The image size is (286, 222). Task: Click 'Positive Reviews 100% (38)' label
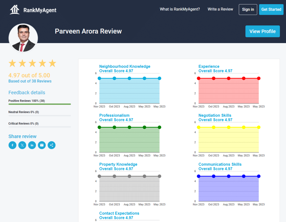coord(27,101)
